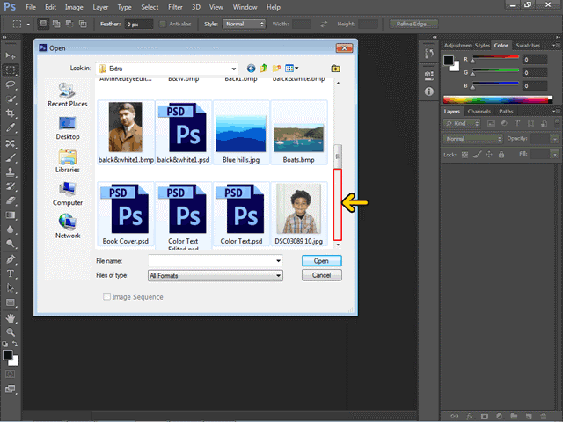Open the File menu
The height and width of the screenshot is (422, 563).
click(x=31, y=7)
